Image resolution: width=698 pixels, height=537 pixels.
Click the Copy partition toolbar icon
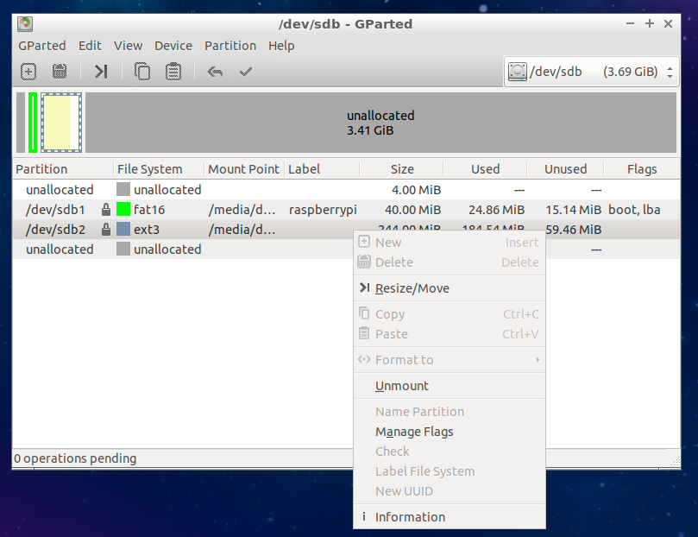click(142, 72)
